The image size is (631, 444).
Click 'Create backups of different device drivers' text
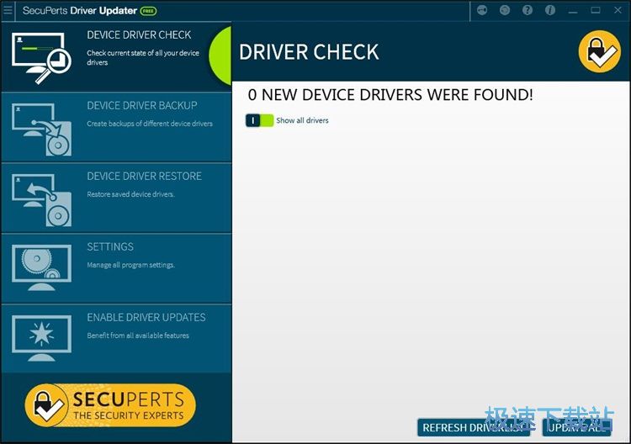150,124
